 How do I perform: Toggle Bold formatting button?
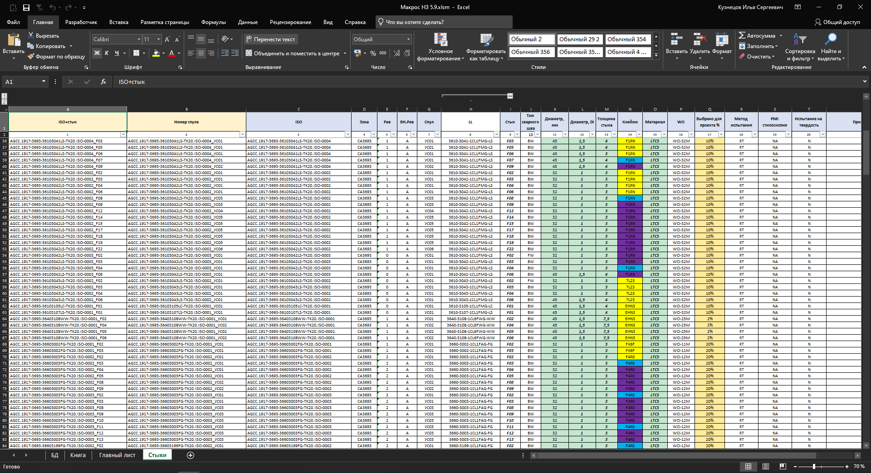coord(97,53)
